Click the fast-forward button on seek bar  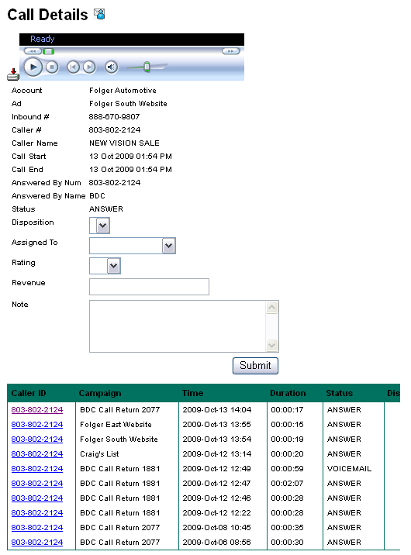231,51
